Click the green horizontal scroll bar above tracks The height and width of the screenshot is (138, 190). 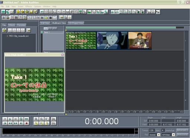121,27
